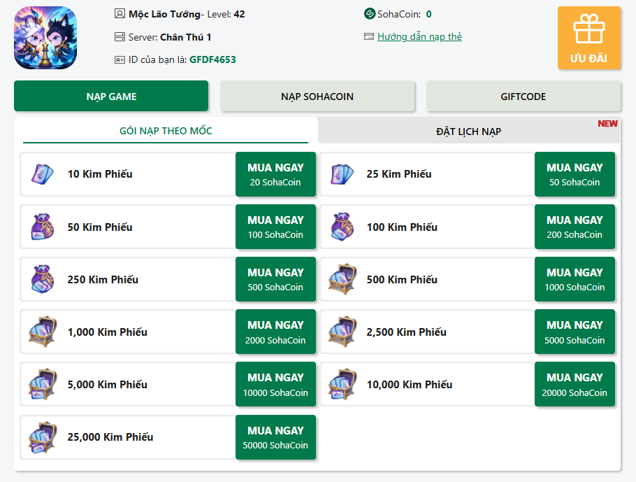Click the server icon next to Chân Thú 1
Screen dimensions: 636x482
tap(120, 37)
